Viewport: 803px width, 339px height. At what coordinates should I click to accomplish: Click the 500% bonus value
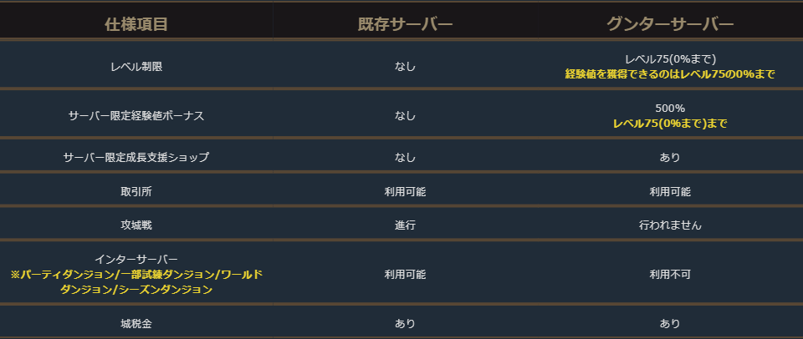click(x=670, y=109)
